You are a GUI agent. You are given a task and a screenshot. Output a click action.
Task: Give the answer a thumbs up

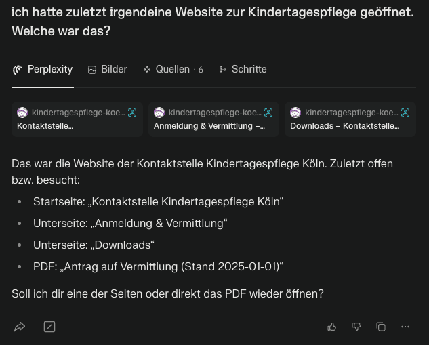coord(331,327)
